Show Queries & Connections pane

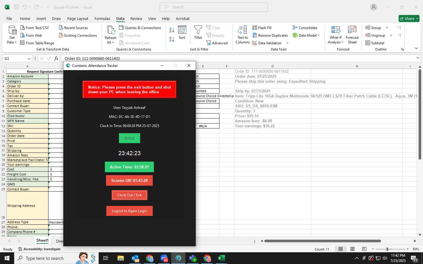tap(140, 28)
